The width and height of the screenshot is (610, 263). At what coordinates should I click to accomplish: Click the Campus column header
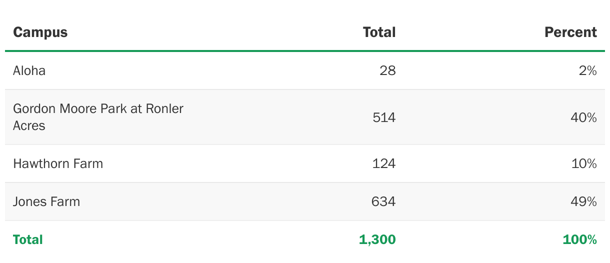point(40,32)
